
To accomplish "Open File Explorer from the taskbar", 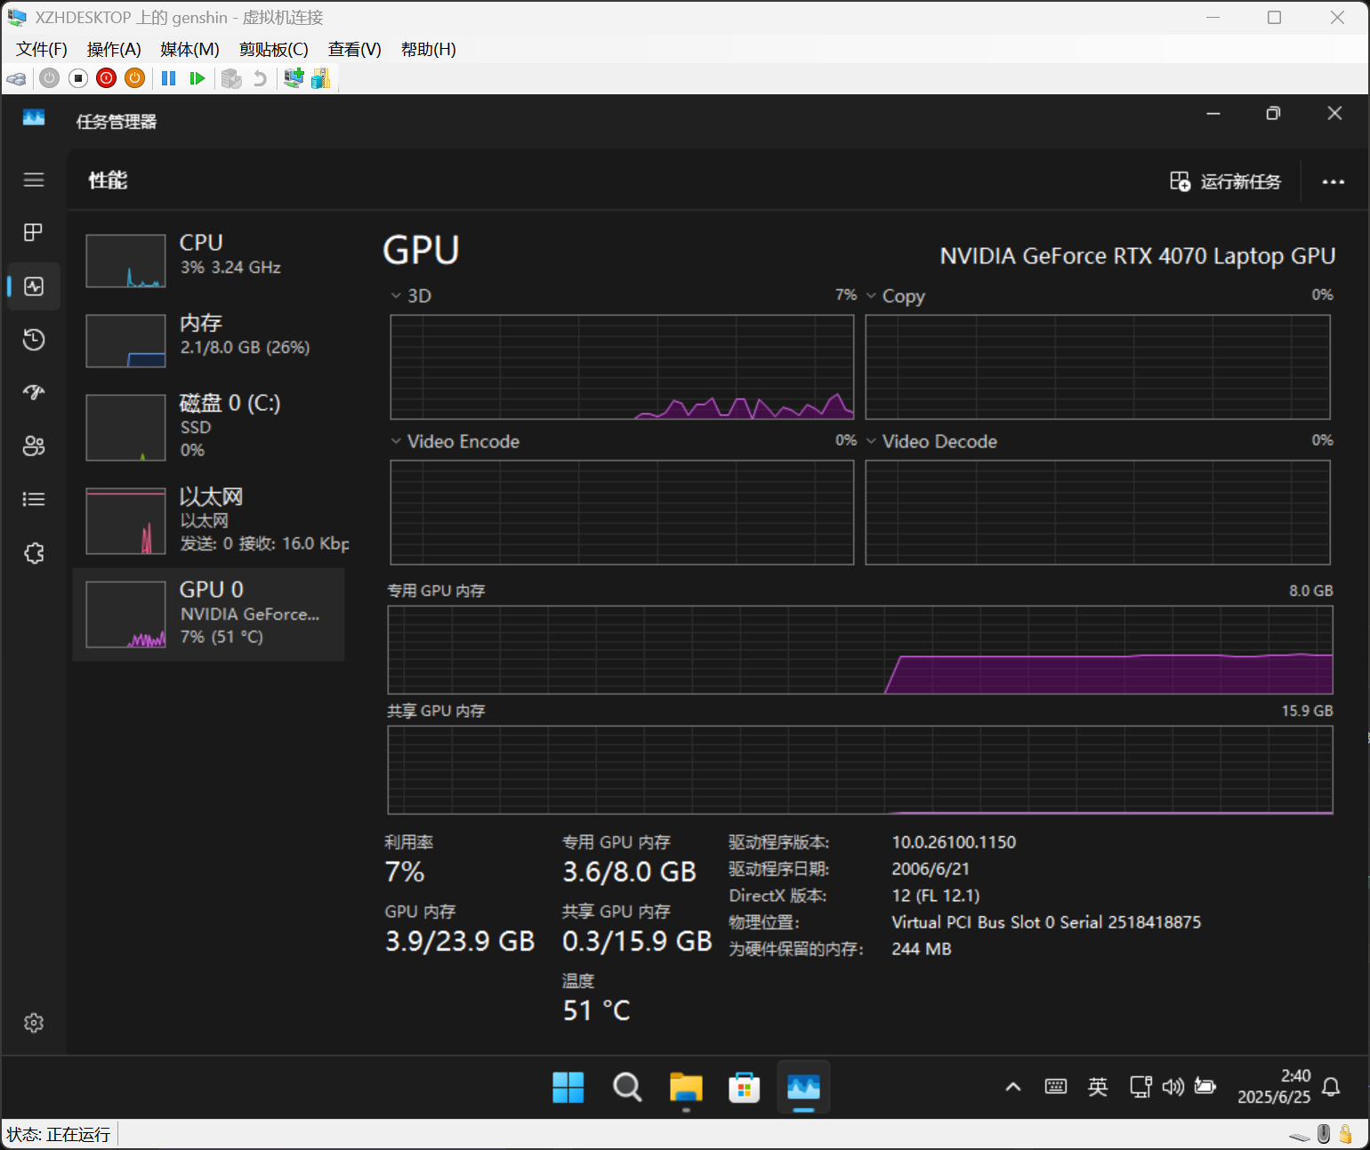I will point(686,1087).
